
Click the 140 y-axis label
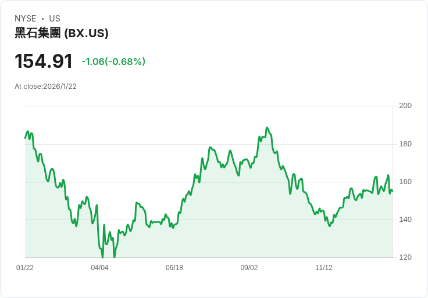click(x=405, y=220)
